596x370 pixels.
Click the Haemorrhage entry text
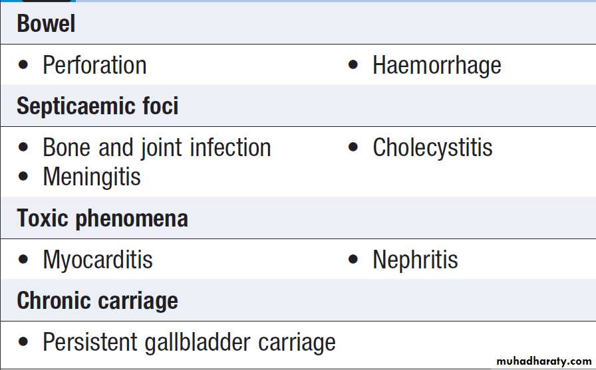pyautogui.click(x=436, y=65)
